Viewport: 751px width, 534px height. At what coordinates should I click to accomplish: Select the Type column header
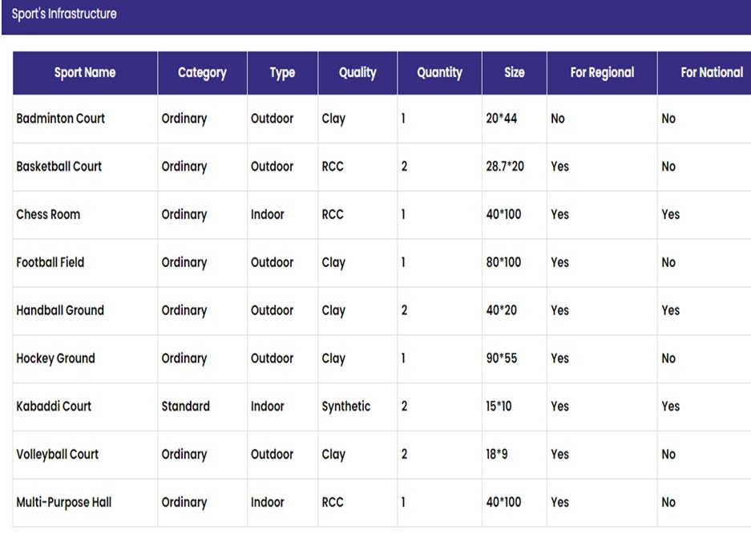click(x=282, y=73)
